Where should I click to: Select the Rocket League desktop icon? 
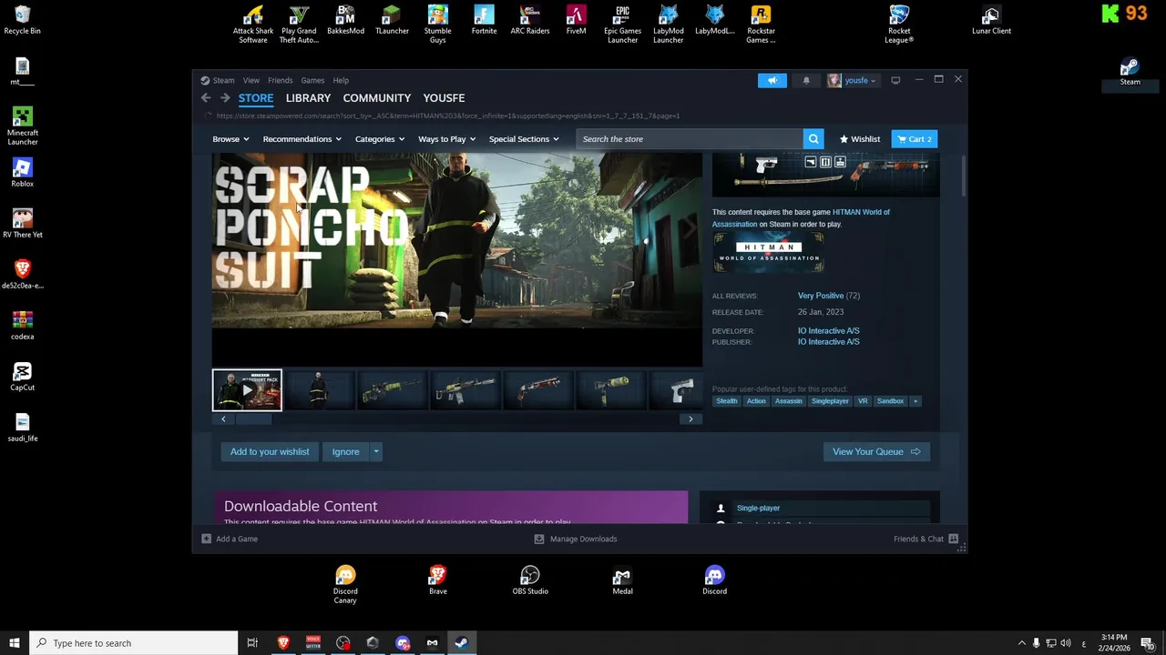tap(899, 25)
